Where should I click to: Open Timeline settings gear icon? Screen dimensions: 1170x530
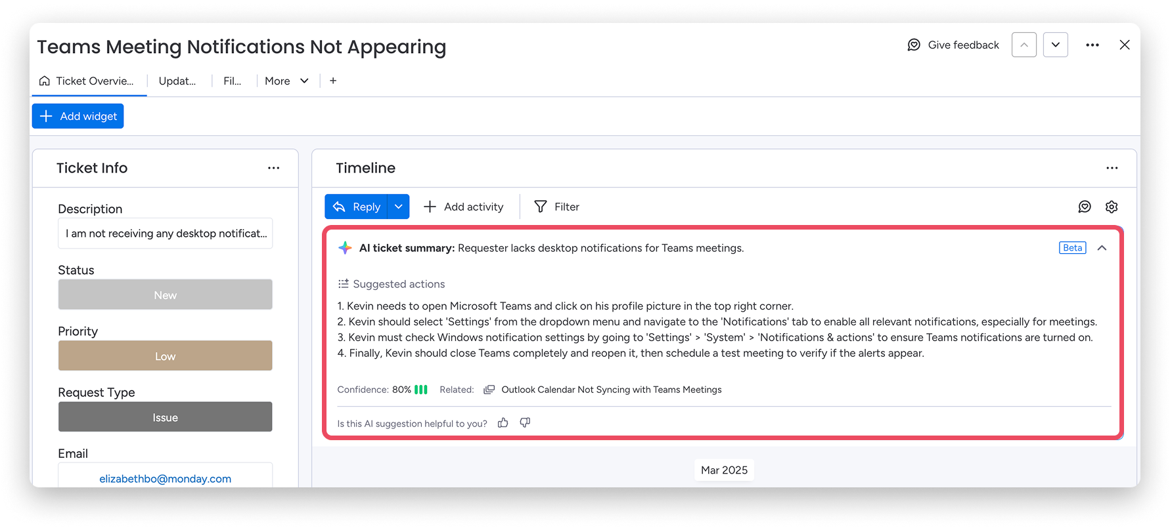tap(1112, 207)
